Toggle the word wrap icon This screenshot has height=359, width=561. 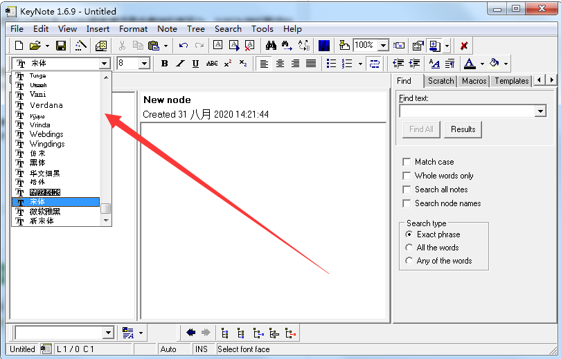point(375,64)
